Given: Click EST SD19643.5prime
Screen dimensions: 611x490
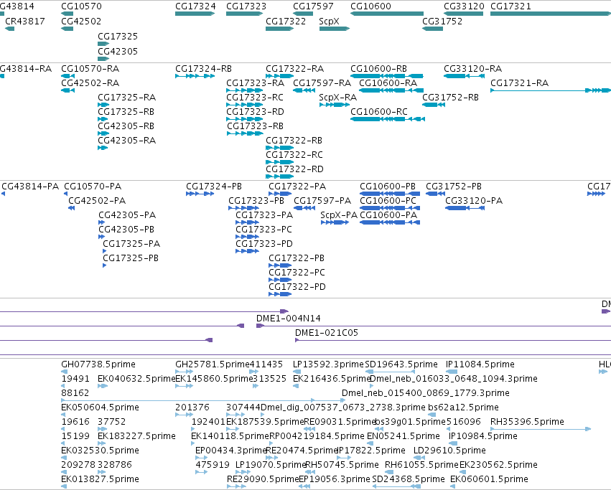Looking at the screenshot, I should click(x=390, y=372).
